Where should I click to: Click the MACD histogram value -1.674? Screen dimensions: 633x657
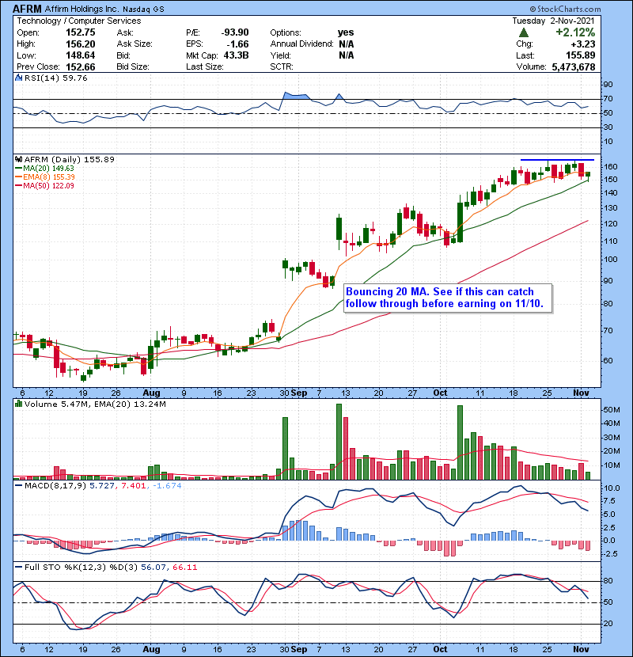[x=167, y=486]
